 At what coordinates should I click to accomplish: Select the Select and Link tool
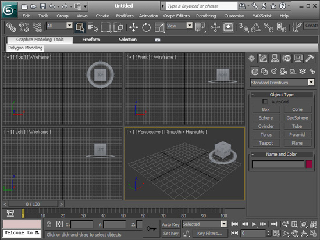pyautogui.click(x=11, y=27)
